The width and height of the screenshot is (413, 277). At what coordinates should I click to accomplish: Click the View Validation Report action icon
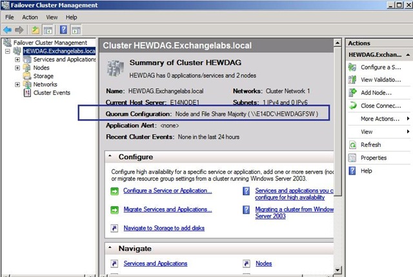pos(352,80)
